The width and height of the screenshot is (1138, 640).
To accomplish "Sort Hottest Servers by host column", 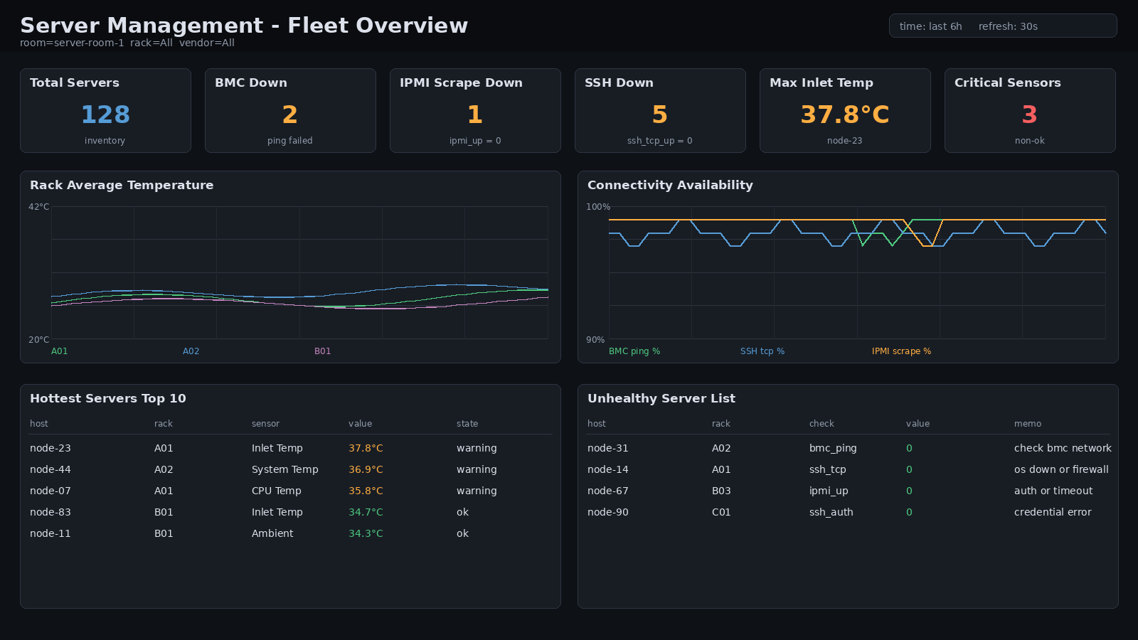I will 39,424.
